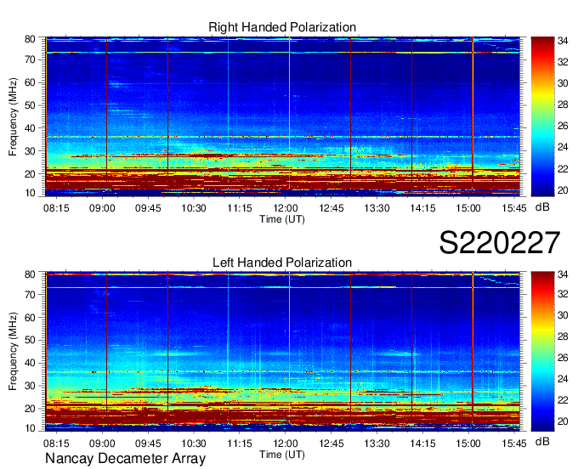Click the 12:45 tick on the Right Handed plot
Image resolution: width=578 pixels, height=469 pixels.
331,208
